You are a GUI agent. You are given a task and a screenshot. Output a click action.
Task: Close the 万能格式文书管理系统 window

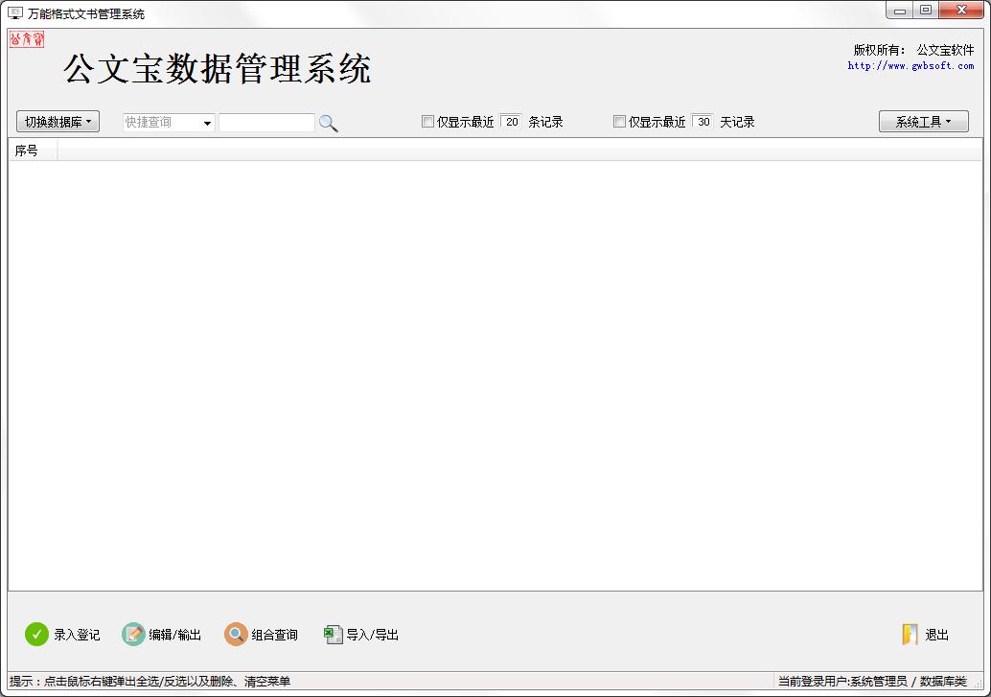961,11
